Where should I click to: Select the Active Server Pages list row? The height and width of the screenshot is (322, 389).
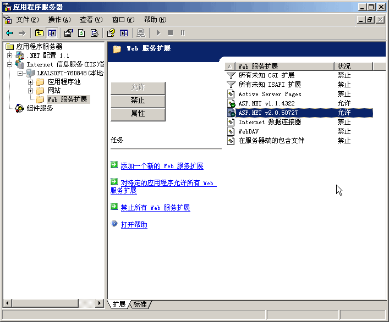click(x=300, y=94)
